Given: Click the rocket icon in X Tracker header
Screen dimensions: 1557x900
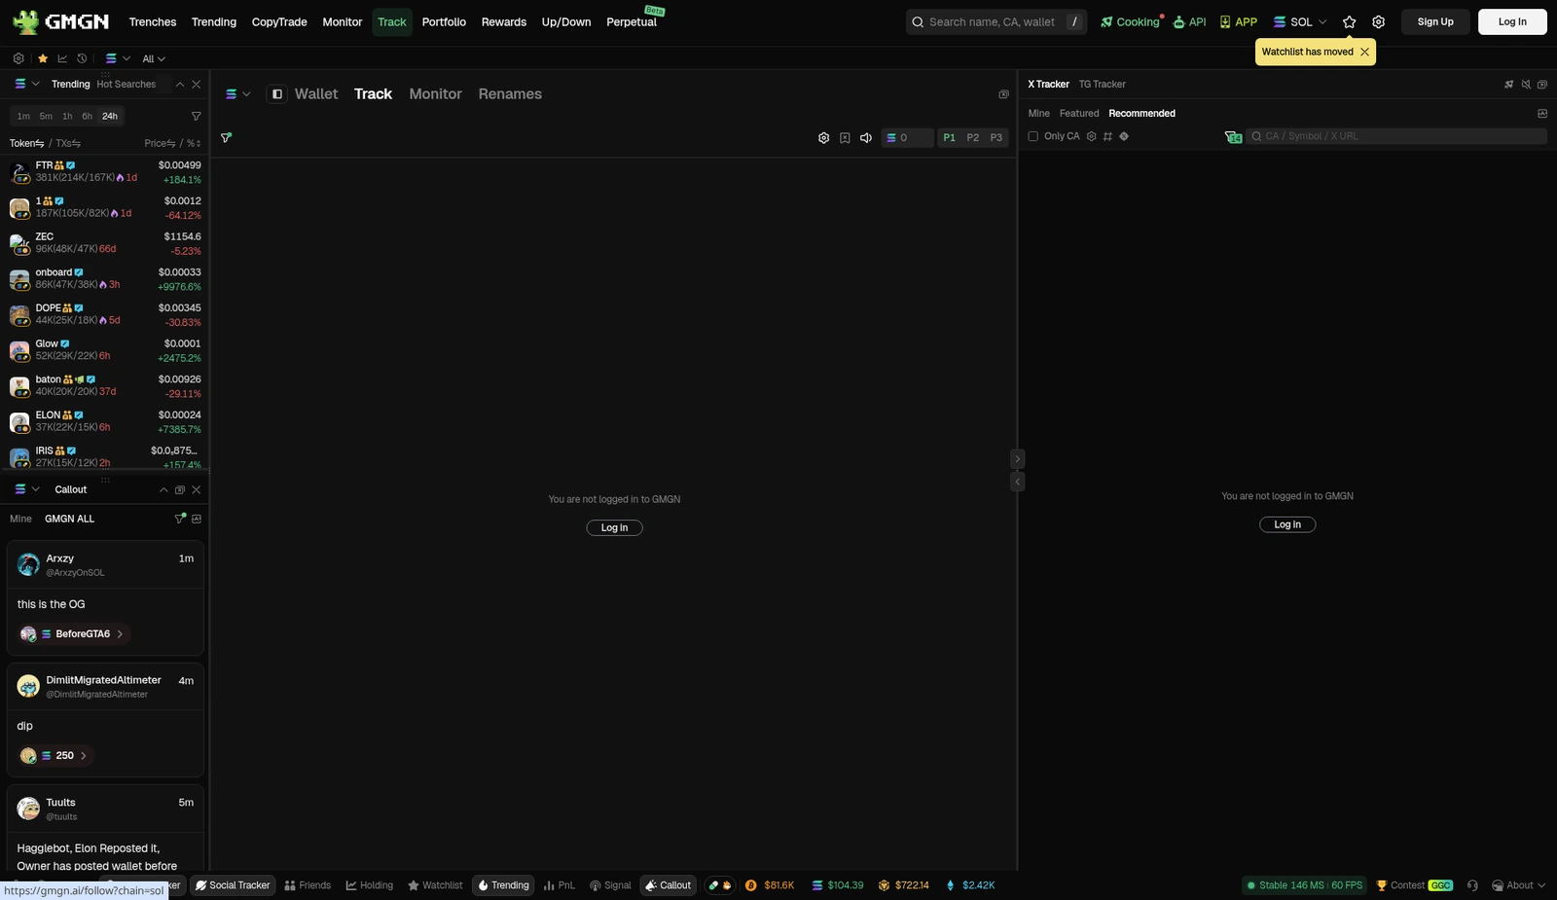Looking at the screenshot, I should tap(1509, 85).
